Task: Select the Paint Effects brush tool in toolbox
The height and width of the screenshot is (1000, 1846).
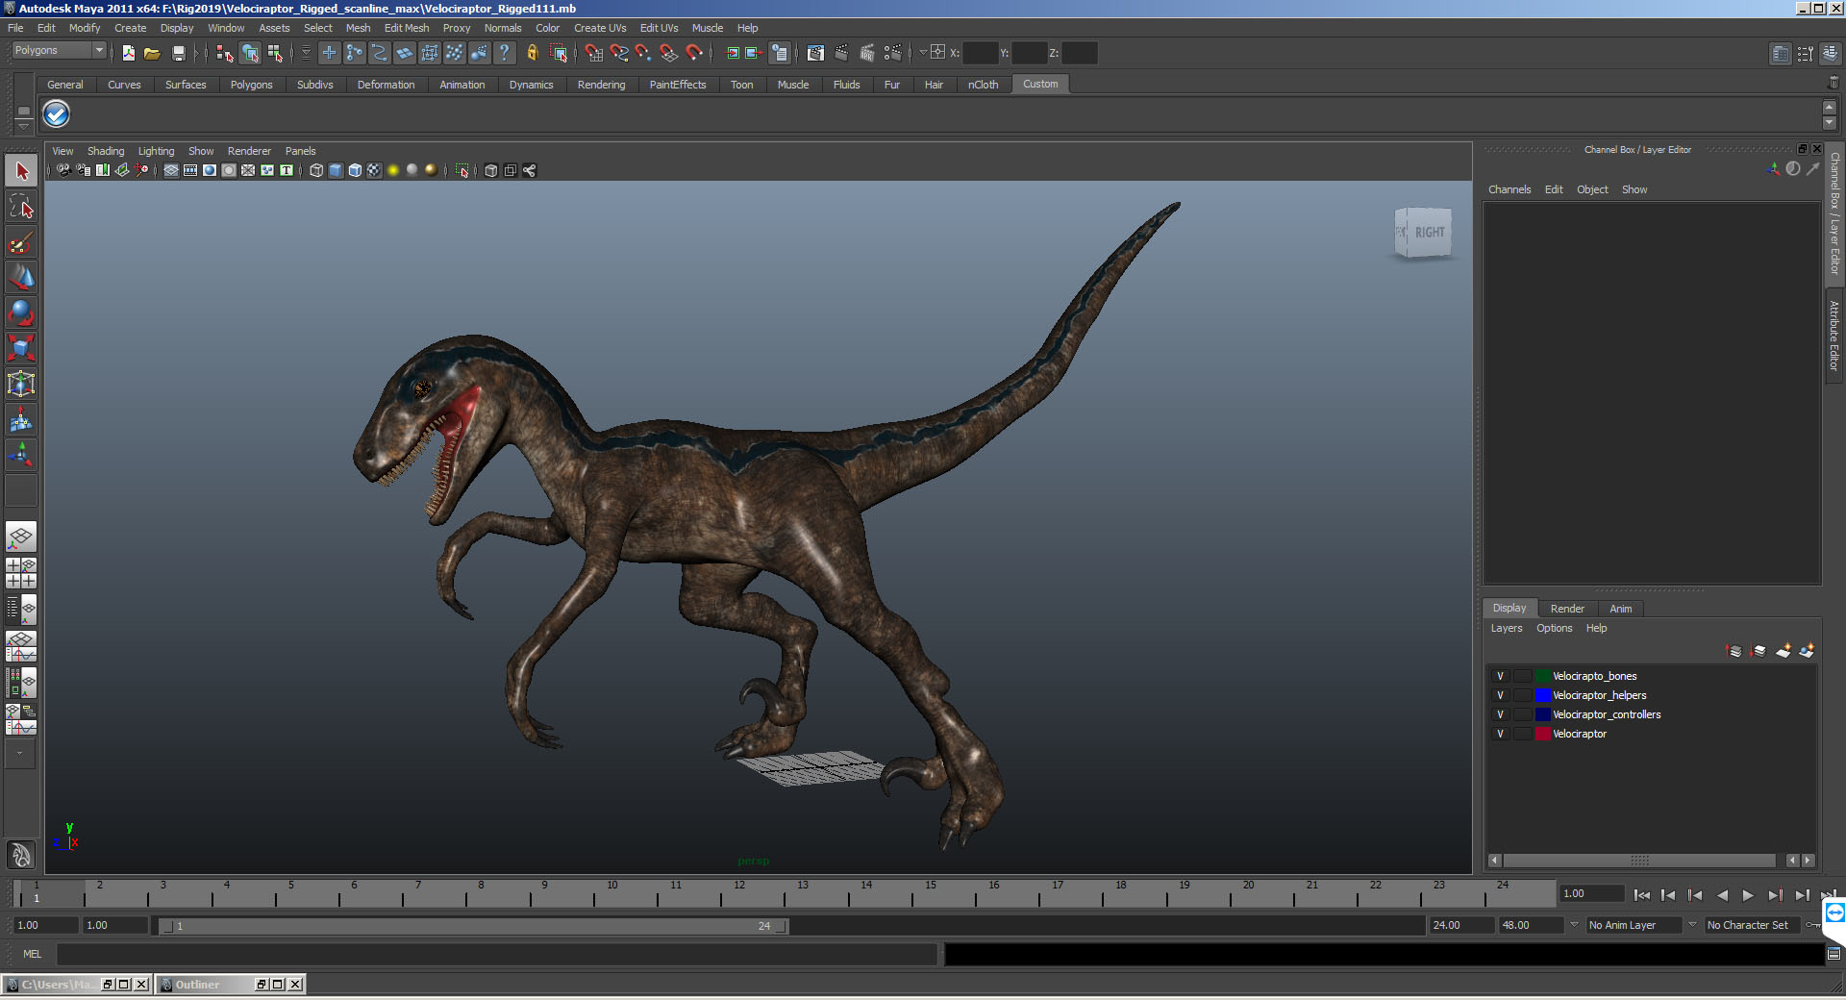Action: [20, 242]
